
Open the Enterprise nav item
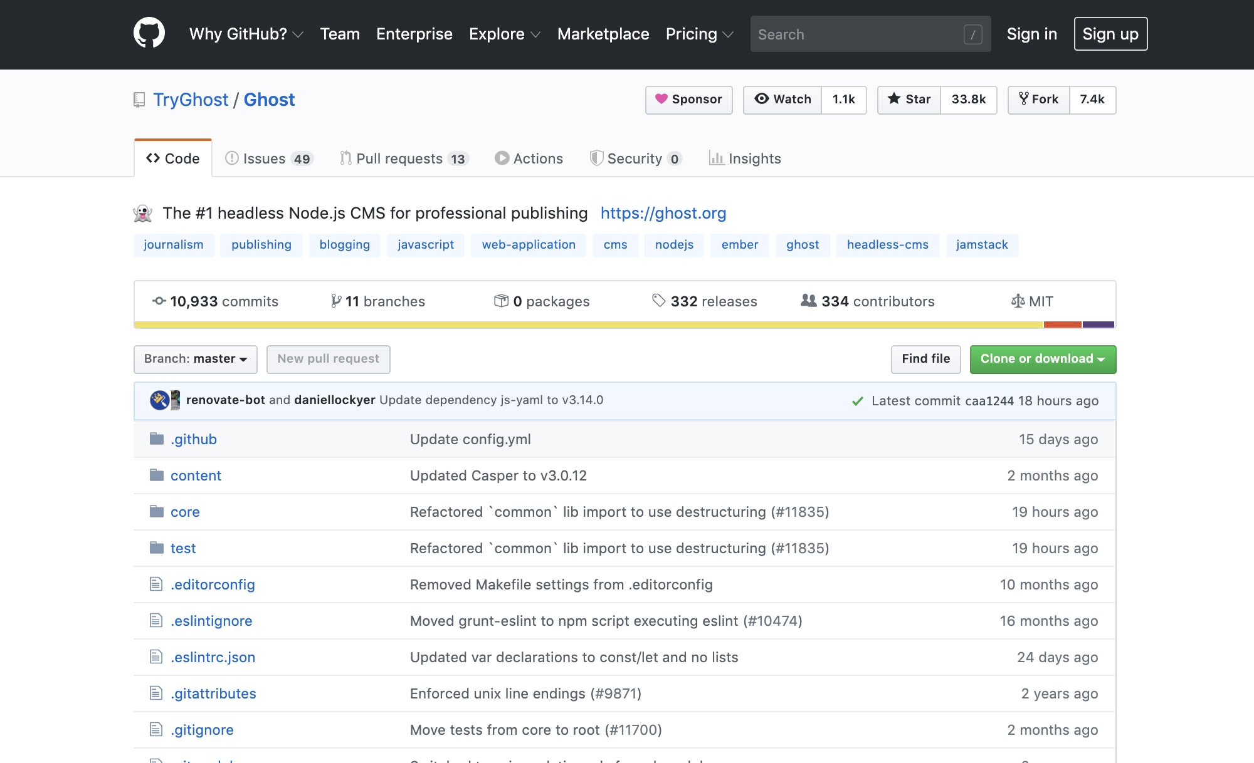pyautogui.click(x=414, y=34)
